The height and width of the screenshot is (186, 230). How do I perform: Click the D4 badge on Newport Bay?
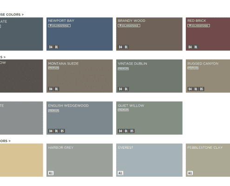click(51, 47)
